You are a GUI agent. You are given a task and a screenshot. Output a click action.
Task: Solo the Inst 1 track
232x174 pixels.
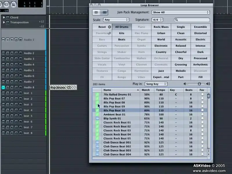[8, 93]
